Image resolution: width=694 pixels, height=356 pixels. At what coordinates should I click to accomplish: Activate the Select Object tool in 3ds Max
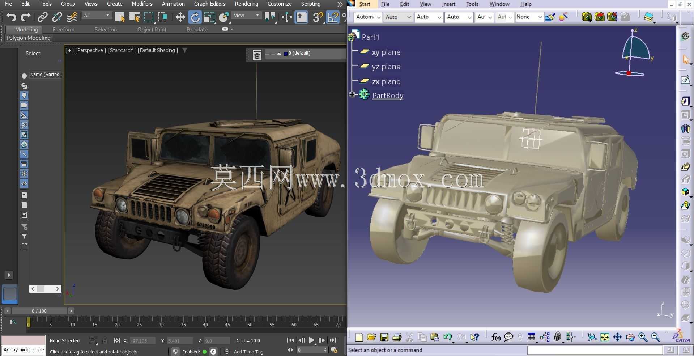point(120,17)
